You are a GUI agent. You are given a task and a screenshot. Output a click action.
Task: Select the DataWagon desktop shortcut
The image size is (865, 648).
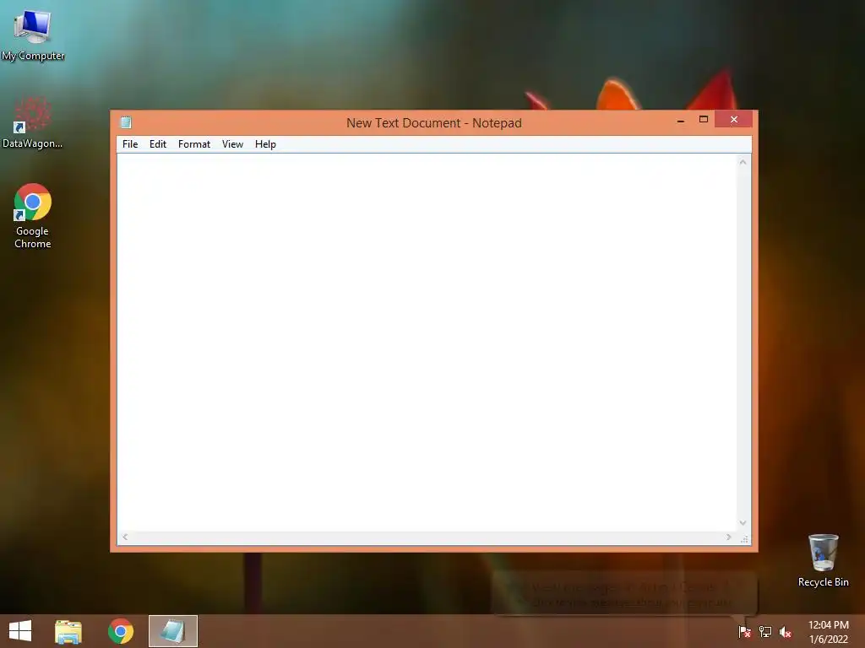(33, 122)
